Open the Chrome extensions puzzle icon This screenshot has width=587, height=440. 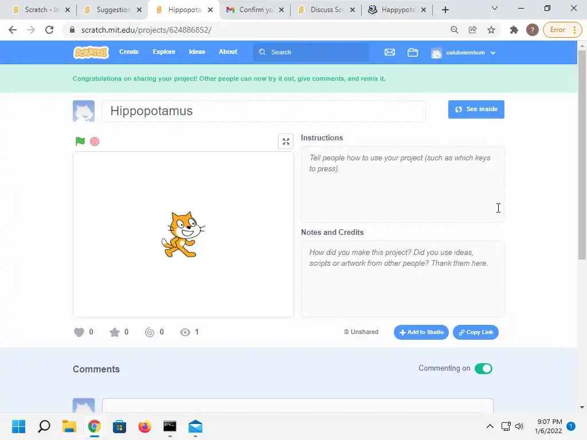pos(514,30)
